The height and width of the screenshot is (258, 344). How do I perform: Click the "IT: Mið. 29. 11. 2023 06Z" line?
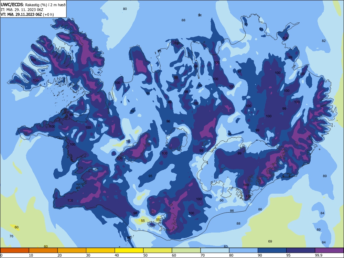(22, 10)
